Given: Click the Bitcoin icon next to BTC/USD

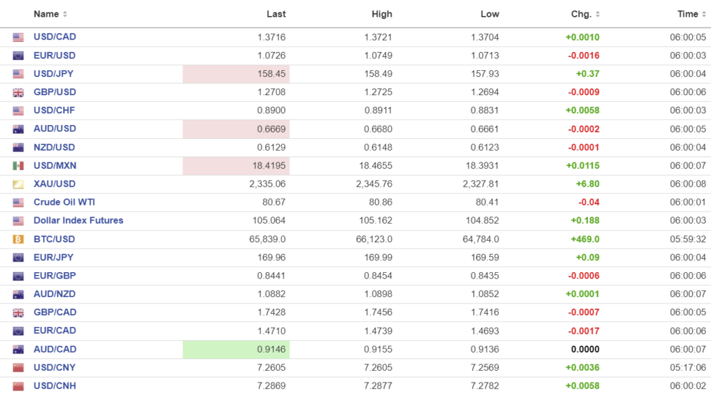Looking at the screenshot, I should pos(18,239).
